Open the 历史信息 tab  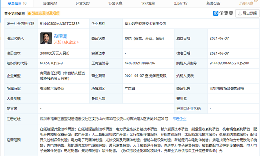pos(246,3)
